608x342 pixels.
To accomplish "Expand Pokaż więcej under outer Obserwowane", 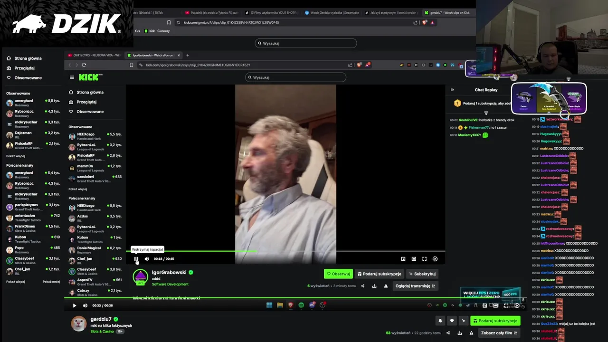I will (x=16, y=156).
